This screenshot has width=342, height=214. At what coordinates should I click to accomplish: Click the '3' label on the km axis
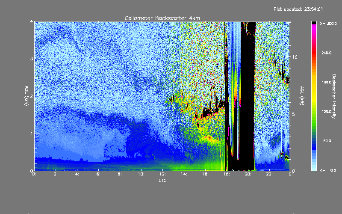[32, 59]
